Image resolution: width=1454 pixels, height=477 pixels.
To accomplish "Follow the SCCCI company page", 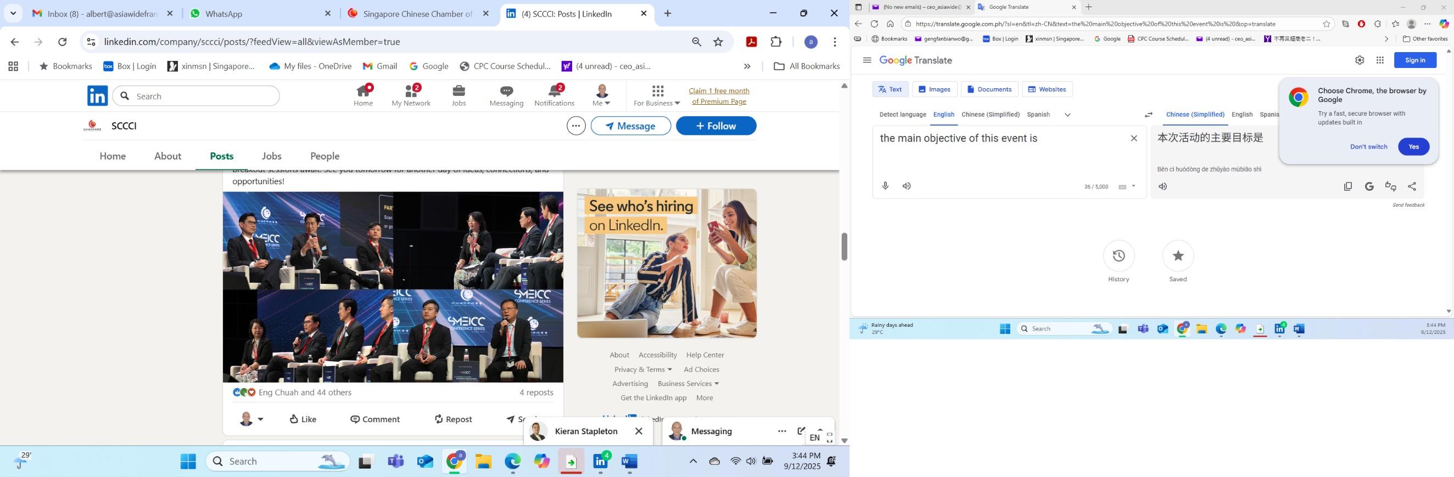I will [x=715, y=126].
